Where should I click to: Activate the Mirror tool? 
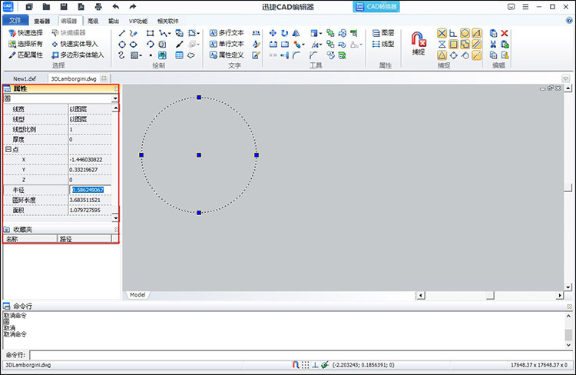pyautogui.click(x=296, y=33)
